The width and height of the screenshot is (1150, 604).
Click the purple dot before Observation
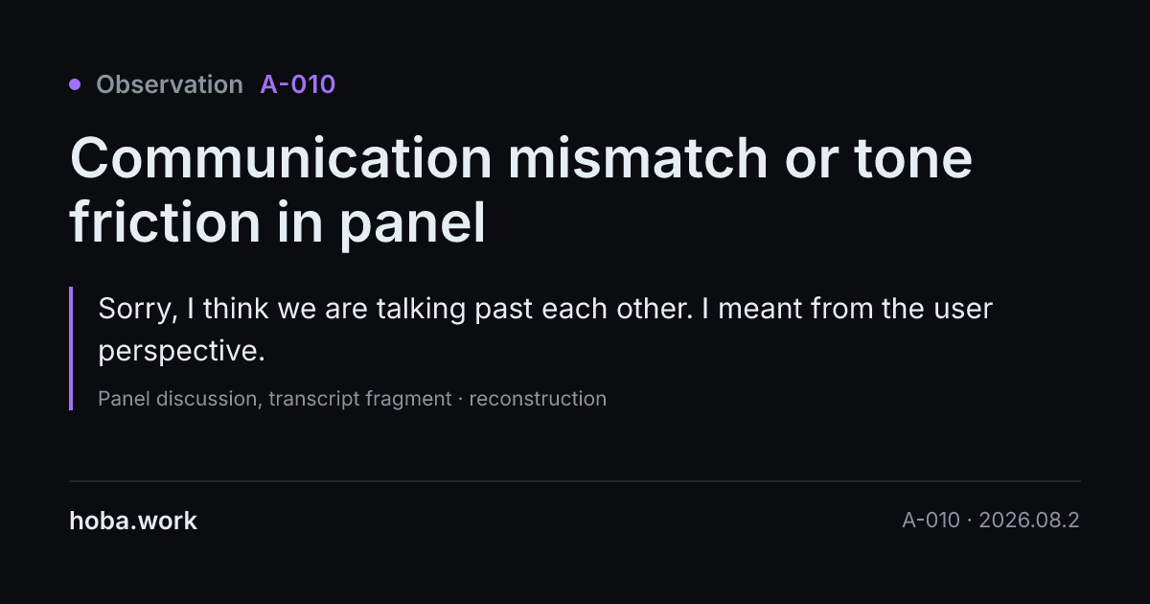coord(75,84)
